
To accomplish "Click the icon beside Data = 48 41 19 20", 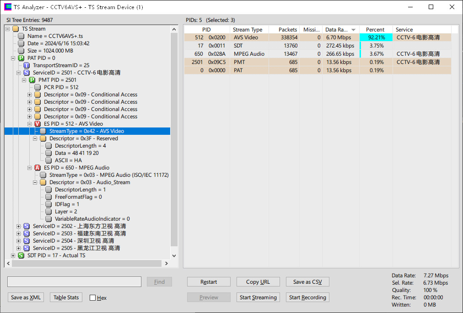I will [x=48, y=153].
